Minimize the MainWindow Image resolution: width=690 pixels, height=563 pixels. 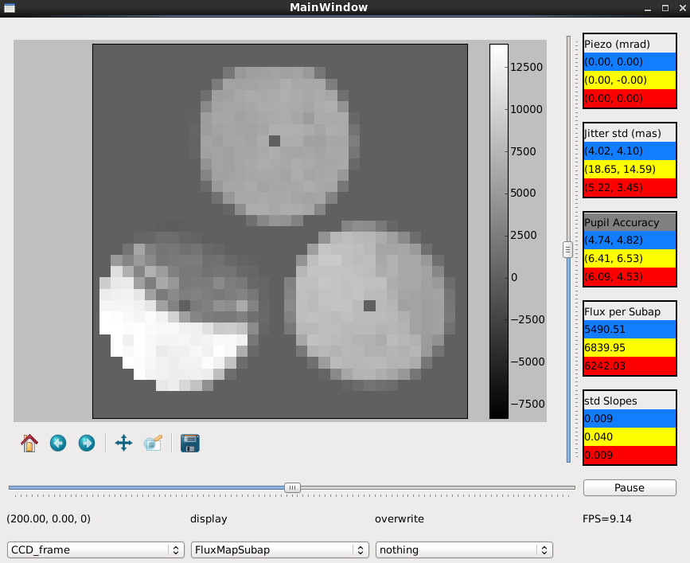pos(647,9)
